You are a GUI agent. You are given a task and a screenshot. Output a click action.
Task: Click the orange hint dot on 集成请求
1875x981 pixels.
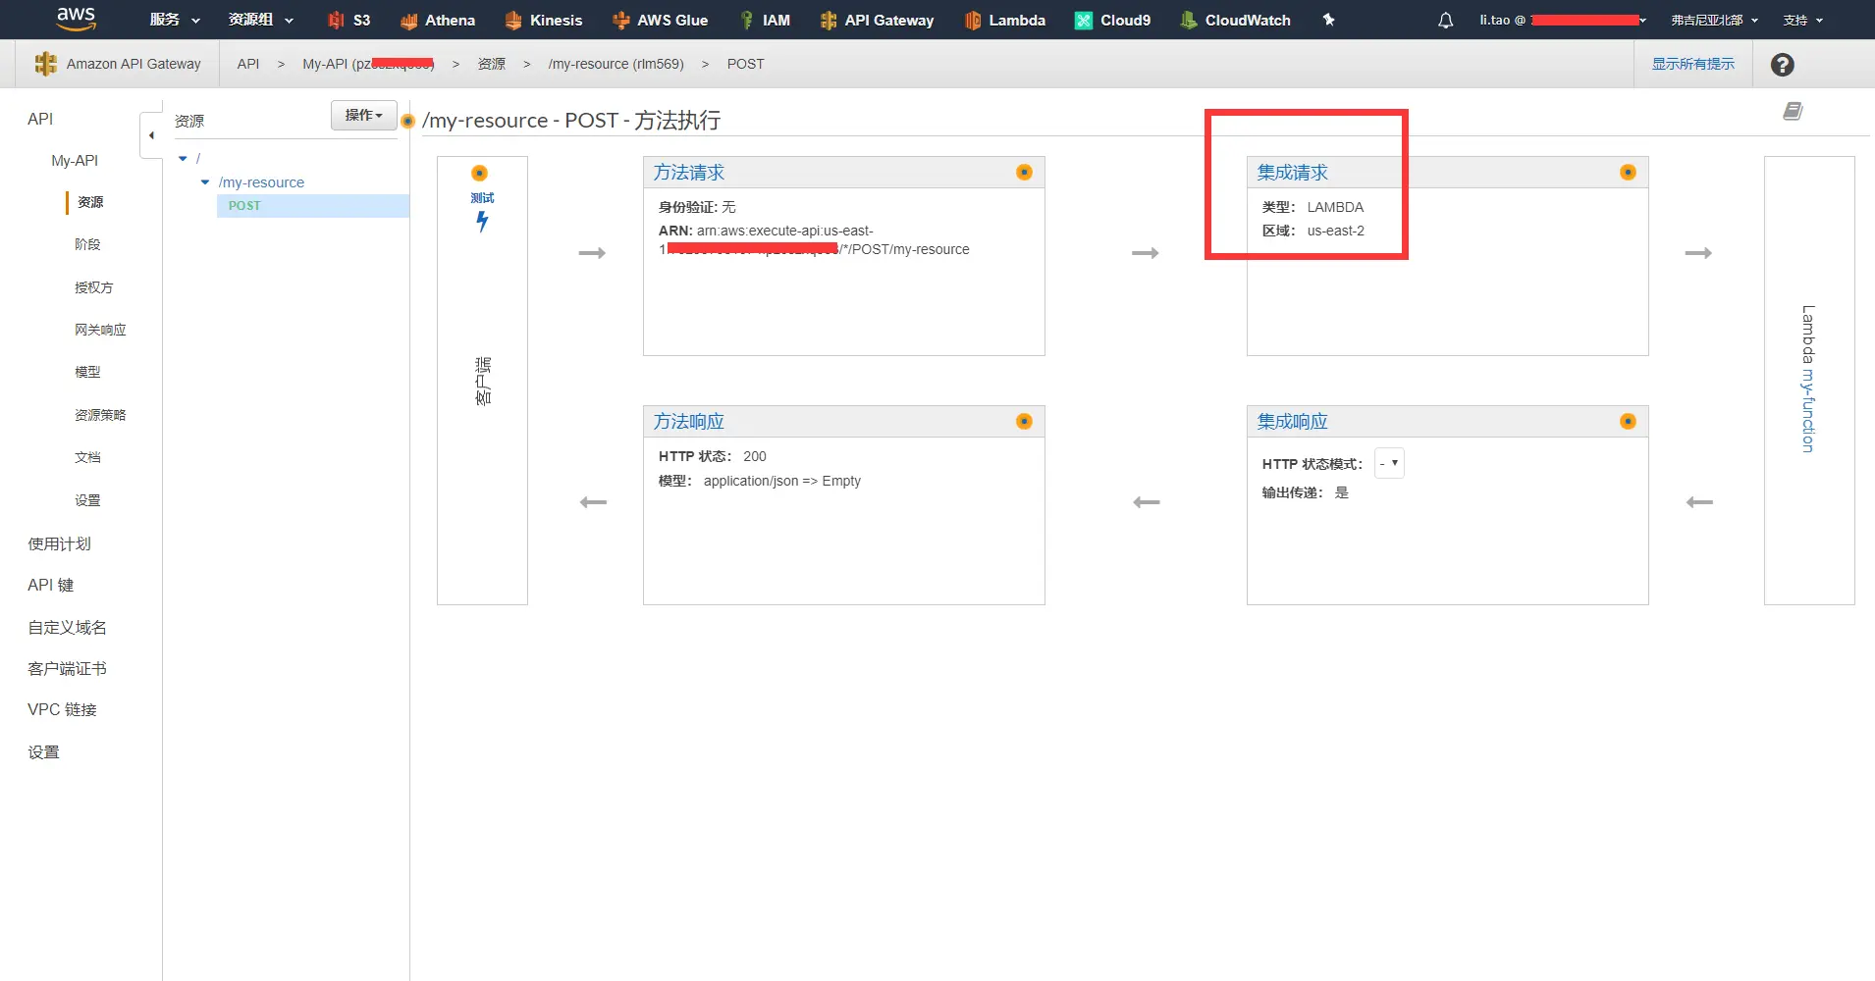coord(1628,172)
